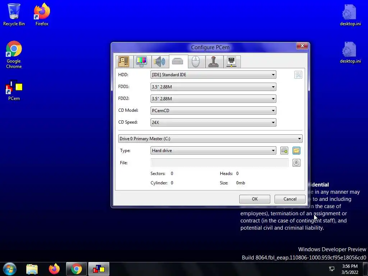The image size is (368, 276).
Task: Select the Recycle Bin desktop icon
Action: point(14,14)
